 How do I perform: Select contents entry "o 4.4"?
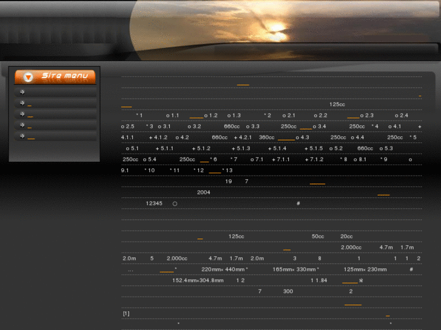[x=357, y=137]
